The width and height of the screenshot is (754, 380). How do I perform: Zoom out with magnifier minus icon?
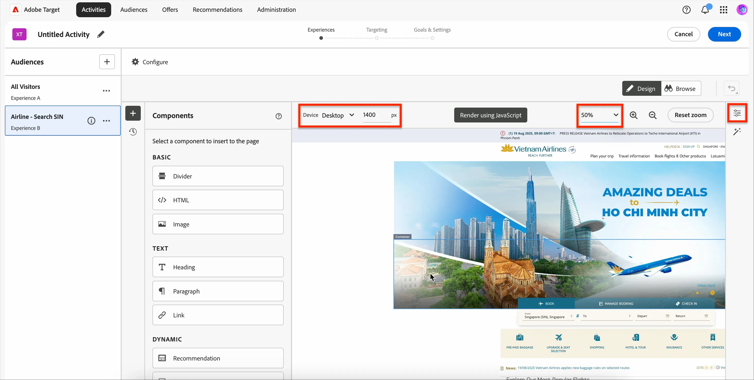(x=653, y=115)
